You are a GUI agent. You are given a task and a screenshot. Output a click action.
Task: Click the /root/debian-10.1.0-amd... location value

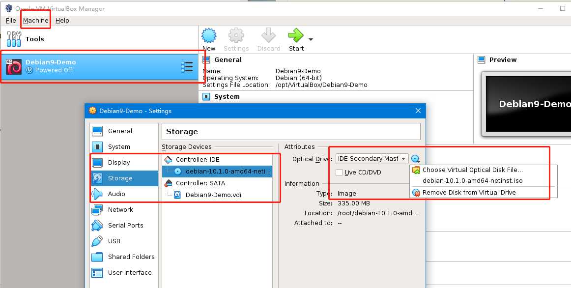click(x=377, y=213)
